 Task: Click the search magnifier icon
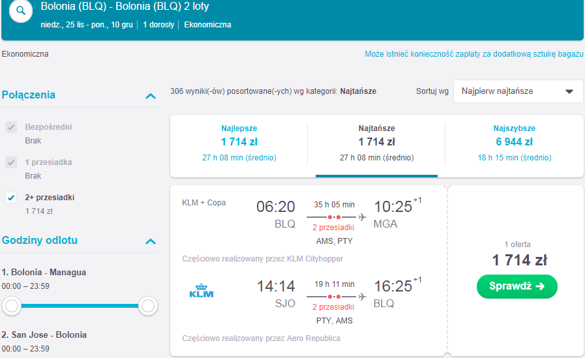(21, 11)
